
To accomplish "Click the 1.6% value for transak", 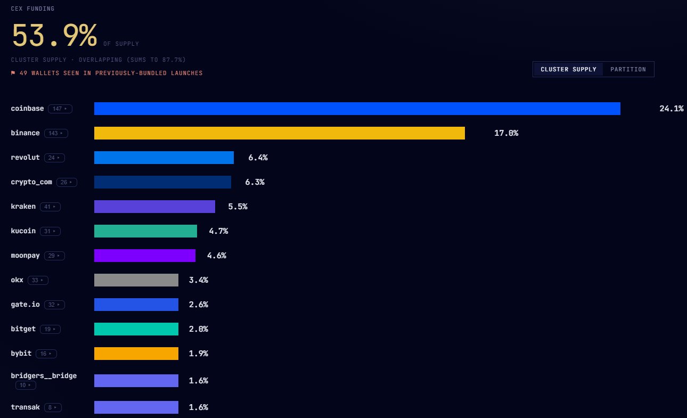I will click(x=198, y=407).
